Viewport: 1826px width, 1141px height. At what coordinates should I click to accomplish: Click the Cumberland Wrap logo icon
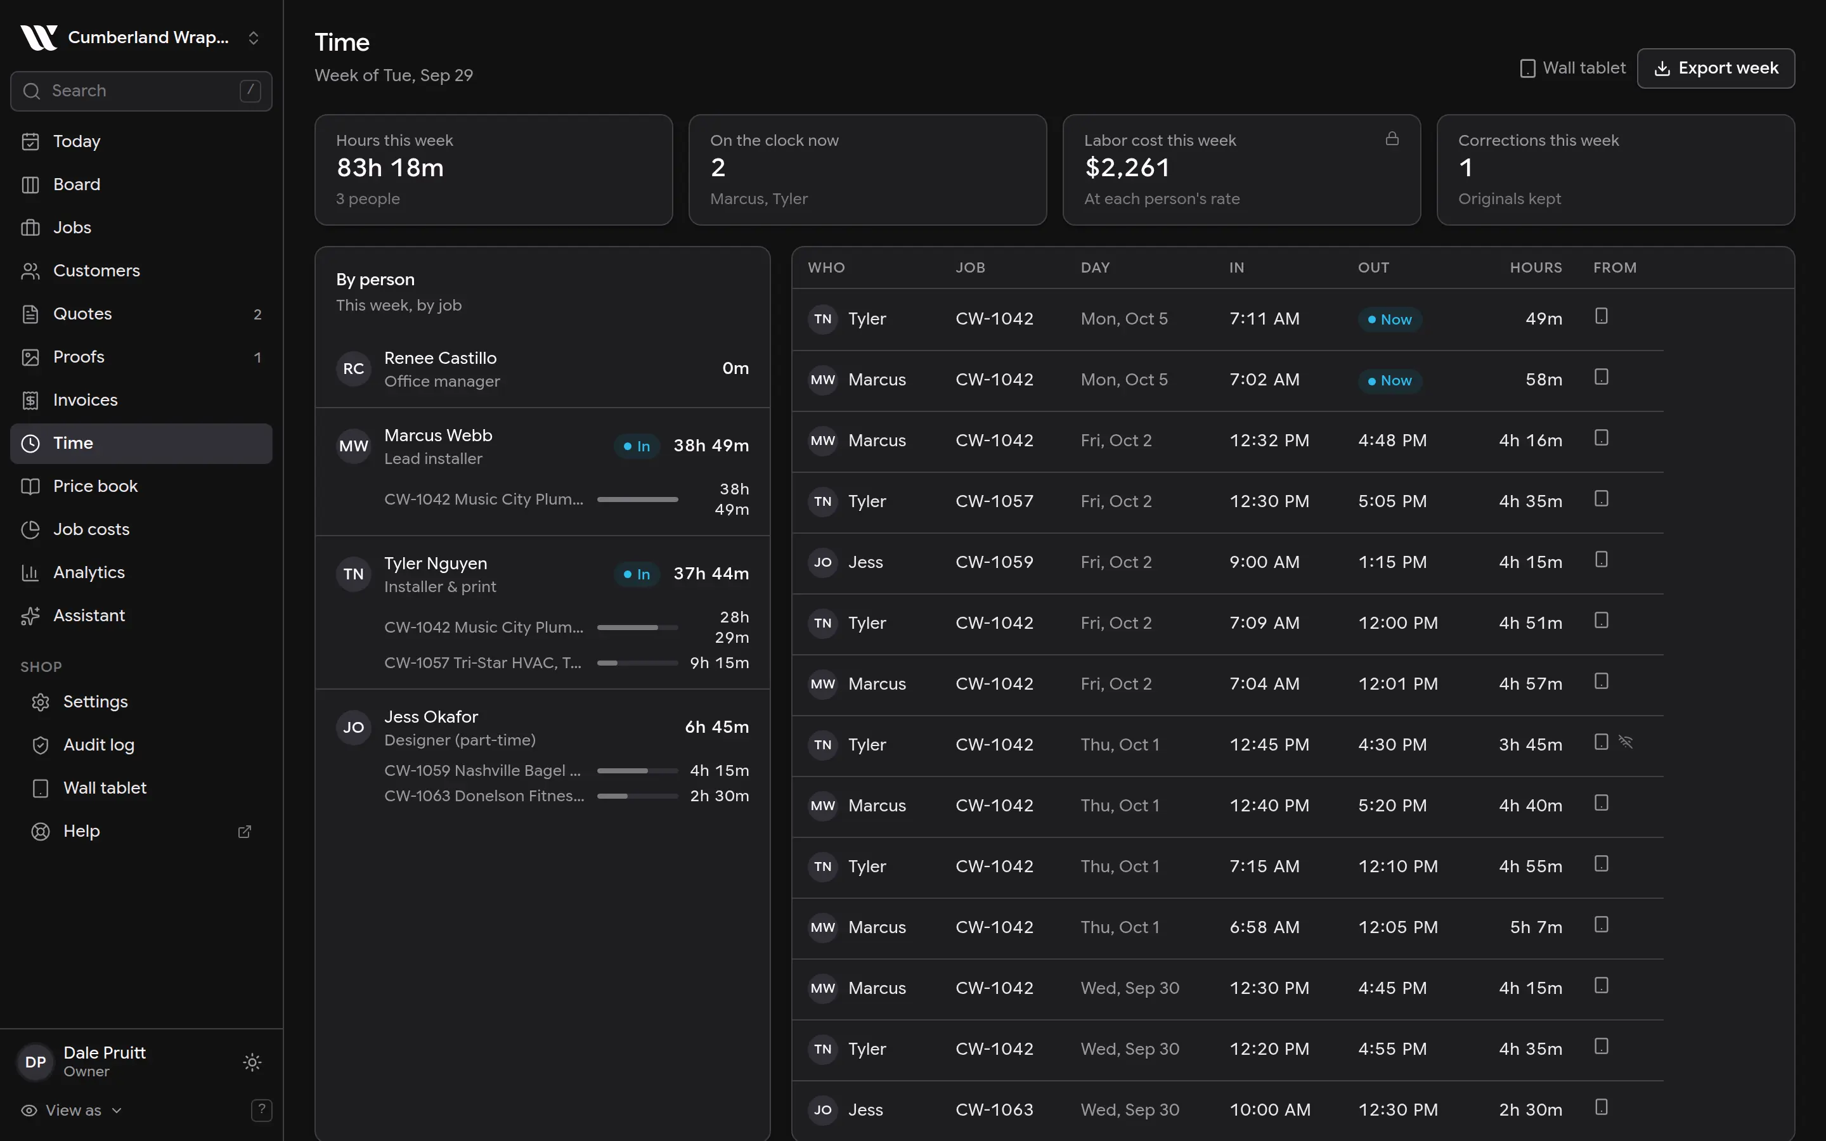(39, 37)
